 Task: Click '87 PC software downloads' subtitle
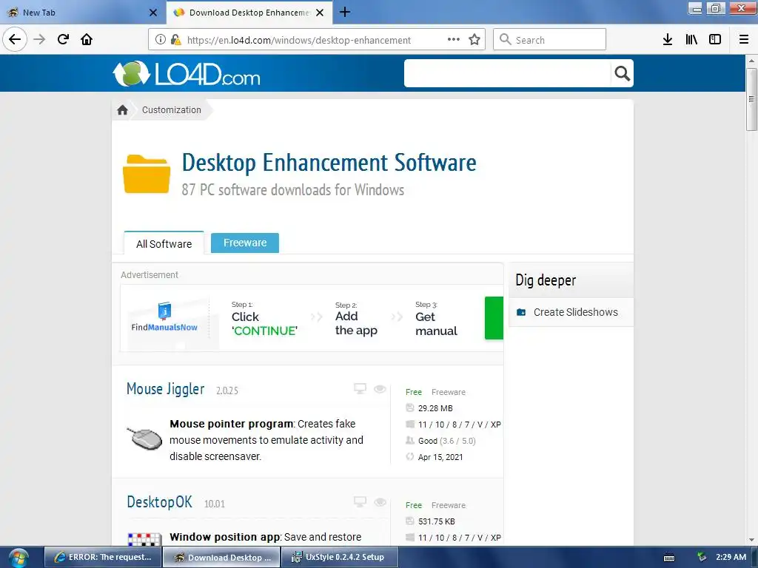(x=293, y=190)
